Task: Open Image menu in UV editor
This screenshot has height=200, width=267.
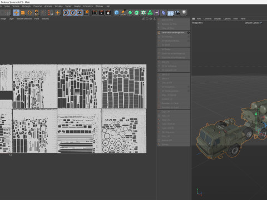Action: point(3,19)
